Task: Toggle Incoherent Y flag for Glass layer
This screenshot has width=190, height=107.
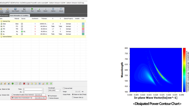Action: point(35,24)
